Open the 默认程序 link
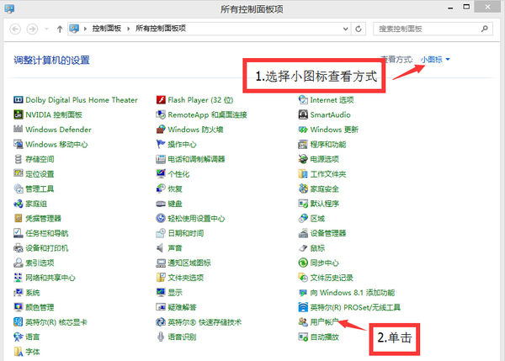Image resolution: width=505 pixels, height=361 pixels. (325, 204)
